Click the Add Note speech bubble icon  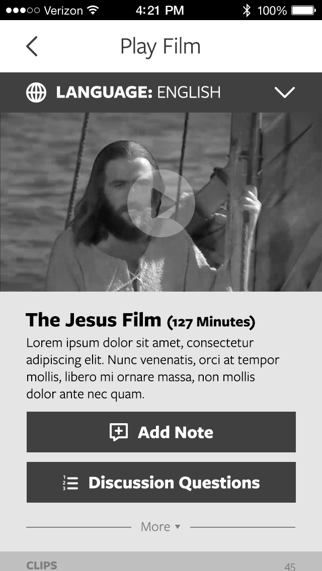pyautogui.click(x=119, y=432)
